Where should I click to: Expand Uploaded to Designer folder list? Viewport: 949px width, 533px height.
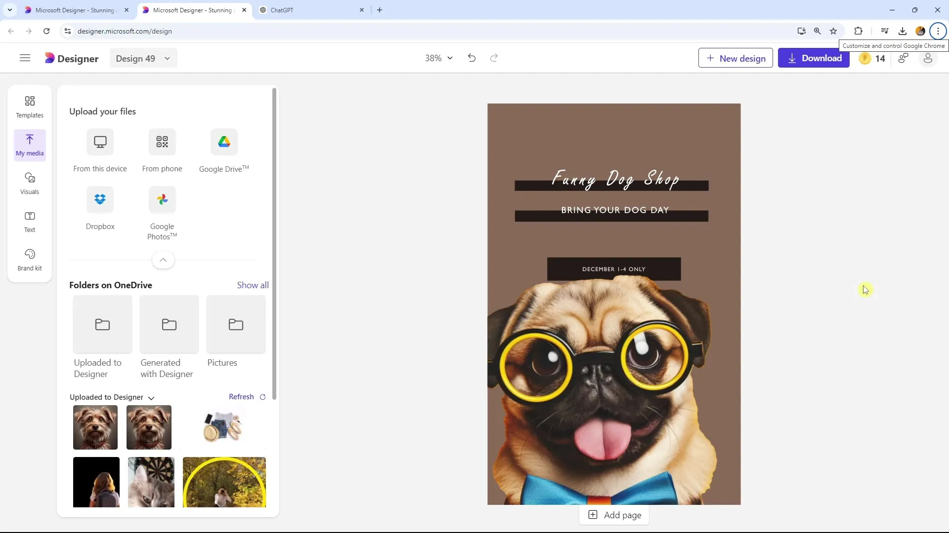tap(151, 398)
